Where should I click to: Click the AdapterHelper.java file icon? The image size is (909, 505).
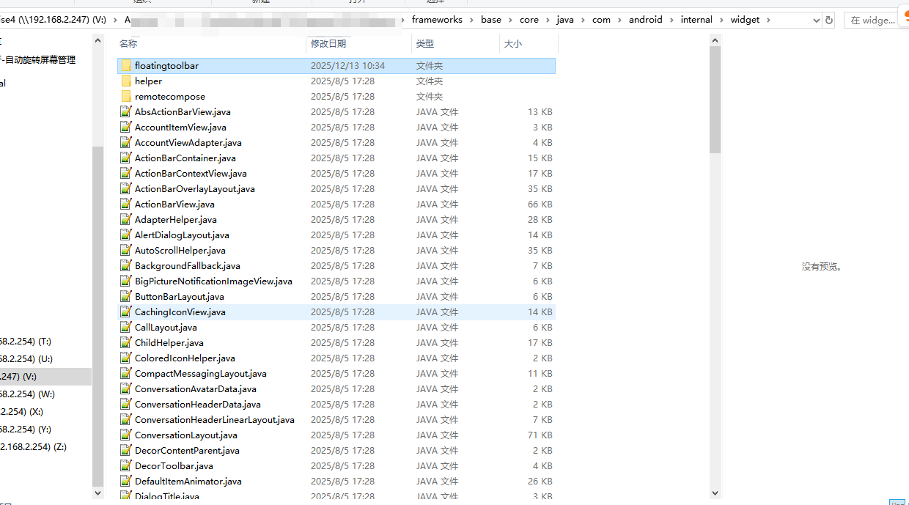pyautogui.click(x=126, y=220)
